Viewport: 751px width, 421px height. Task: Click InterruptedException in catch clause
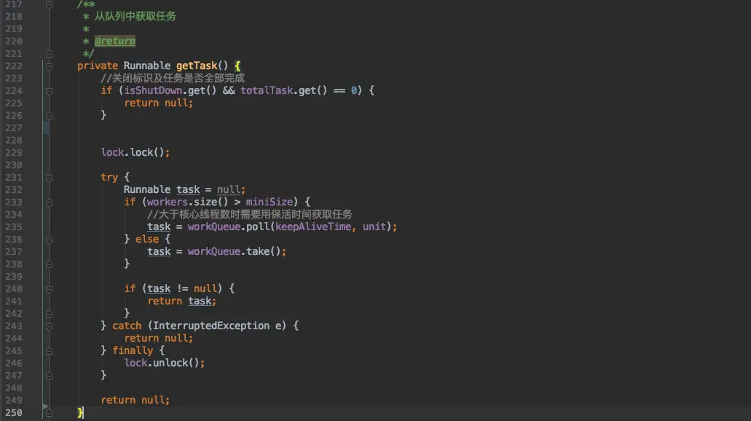click(211, 326)
